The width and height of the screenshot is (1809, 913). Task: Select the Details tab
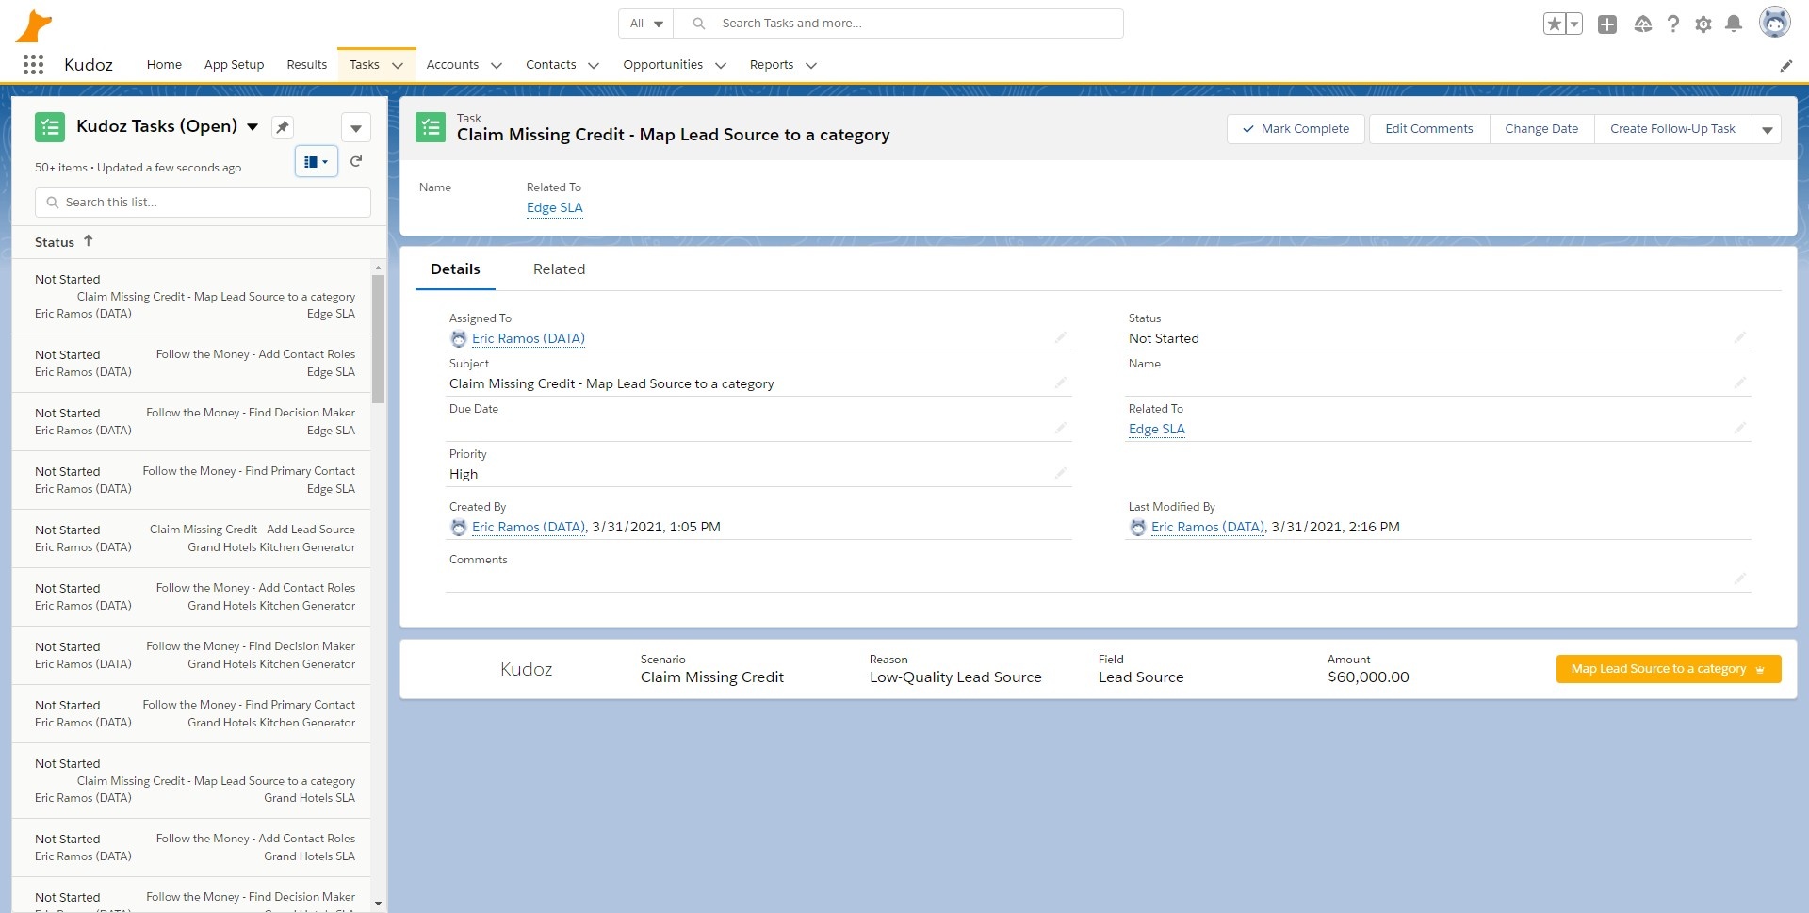coord(455,269)
